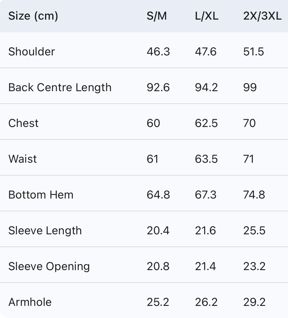Image resolution: width=288 pixels, height=318 pixels.
Task: Click the Back Centre Length row label
Action: [x=60, y=87]
